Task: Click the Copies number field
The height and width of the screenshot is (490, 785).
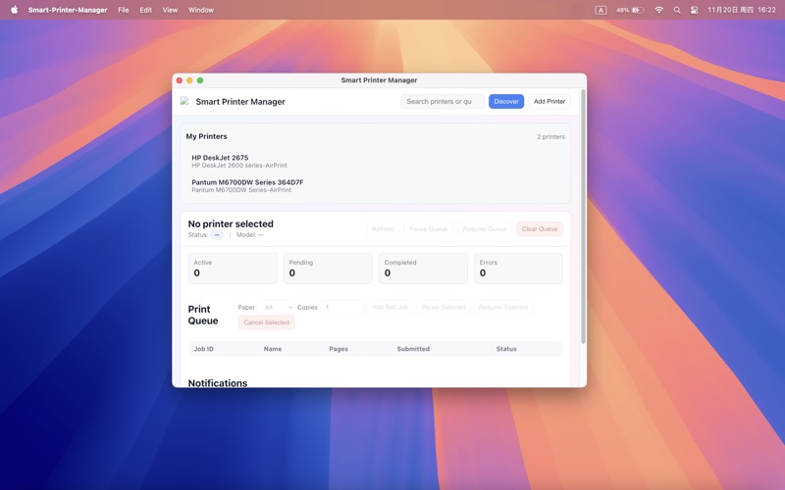Action: point(342,308)
